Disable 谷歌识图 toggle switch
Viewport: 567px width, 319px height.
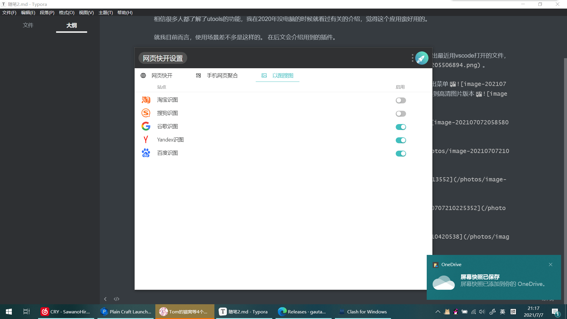click(401, 127)
